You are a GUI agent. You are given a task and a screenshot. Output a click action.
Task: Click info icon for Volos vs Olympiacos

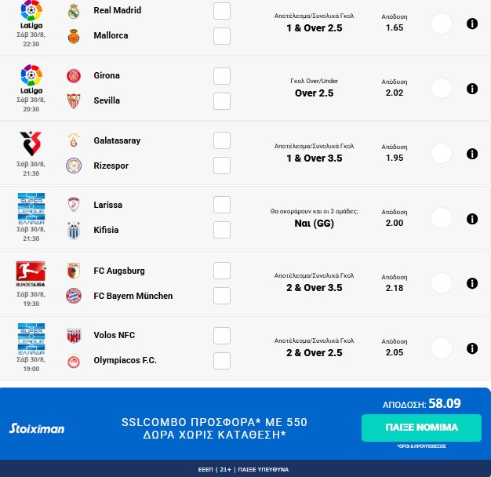point(472,348)
